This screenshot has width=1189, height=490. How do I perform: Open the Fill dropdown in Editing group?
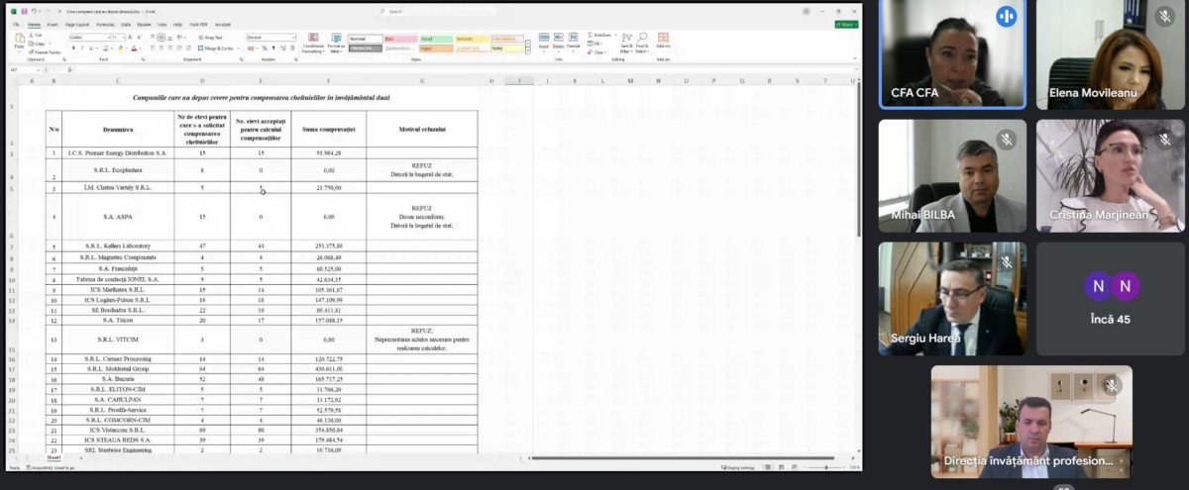point(594,44)
